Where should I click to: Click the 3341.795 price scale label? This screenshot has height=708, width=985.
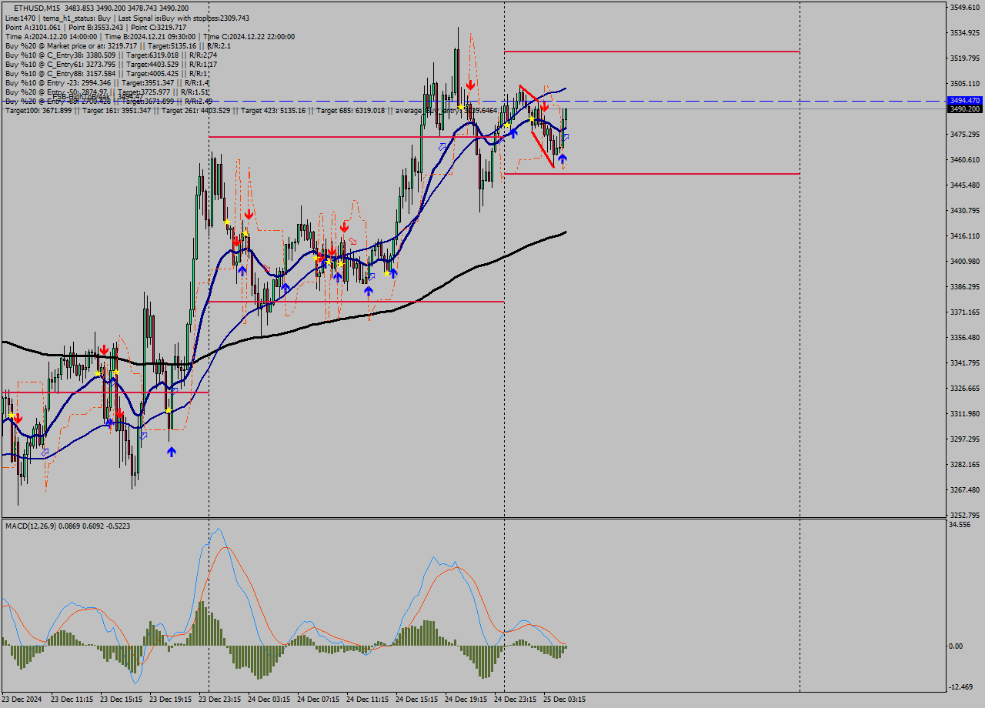point(964,363)
